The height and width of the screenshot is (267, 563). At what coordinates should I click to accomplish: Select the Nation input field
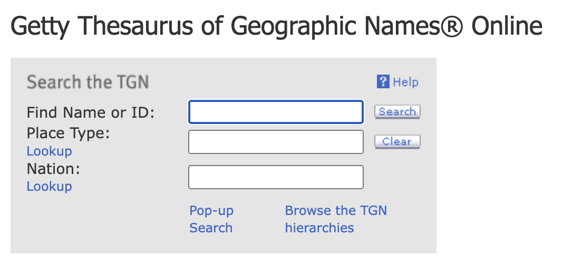[x=276, y=177]
